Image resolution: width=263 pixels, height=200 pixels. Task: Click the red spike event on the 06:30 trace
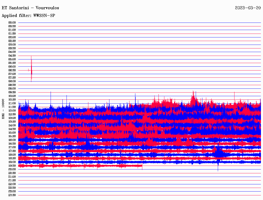pos(31,70)
